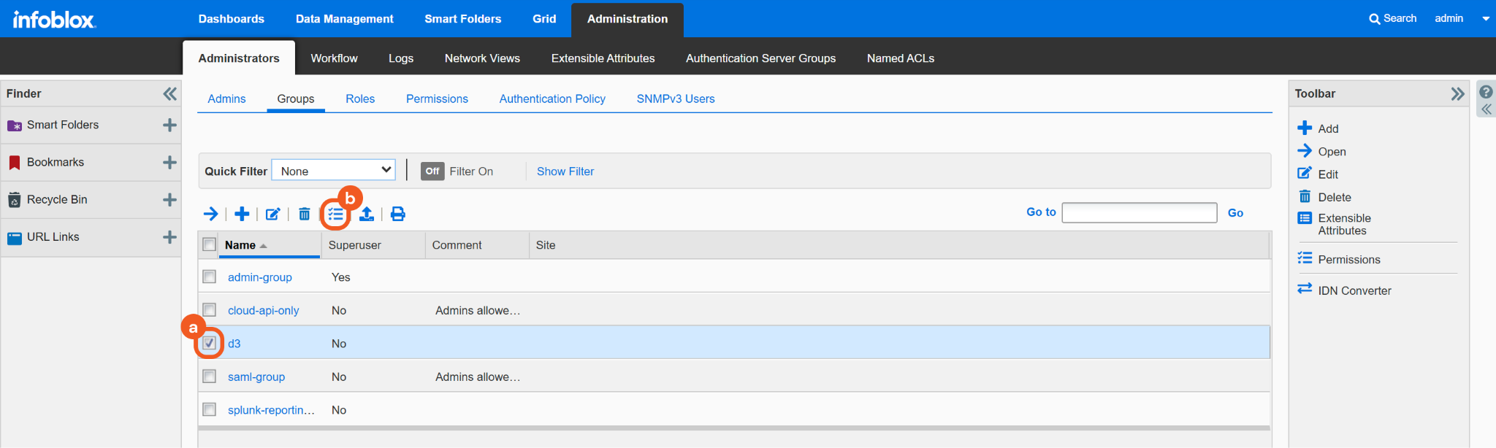Click the search magnifier in top bar
Viewport: 1496px width, 448px height.
click(1374, 19)
